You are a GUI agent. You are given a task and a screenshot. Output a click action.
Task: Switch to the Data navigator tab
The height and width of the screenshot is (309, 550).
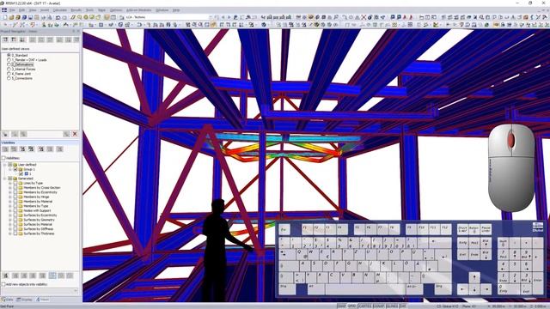pyautogui.click(x=8, y=300)
